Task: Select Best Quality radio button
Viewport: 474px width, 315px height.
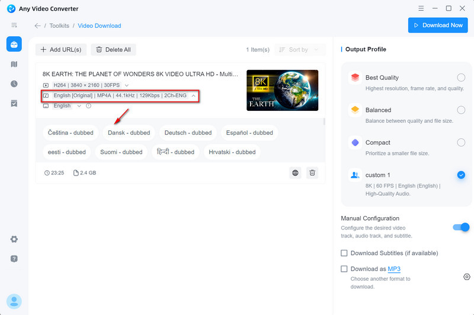Action: click(x=461, y=78)
